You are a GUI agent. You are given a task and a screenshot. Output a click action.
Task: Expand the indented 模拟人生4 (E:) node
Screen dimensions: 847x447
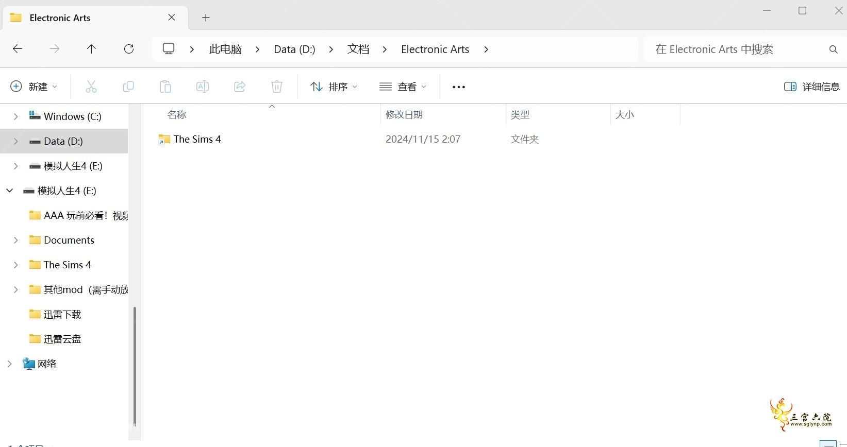pos(16,166)
